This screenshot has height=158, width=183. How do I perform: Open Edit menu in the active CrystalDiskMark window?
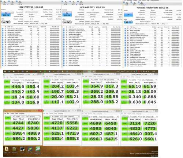[x=8, y=113]
